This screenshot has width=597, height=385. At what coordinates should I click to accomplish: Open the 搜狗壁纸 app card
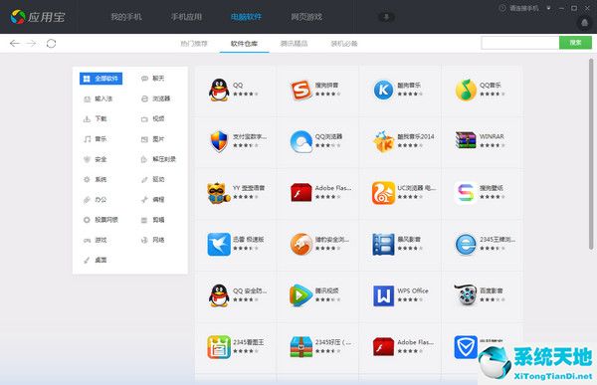click(x=482, y=193)
